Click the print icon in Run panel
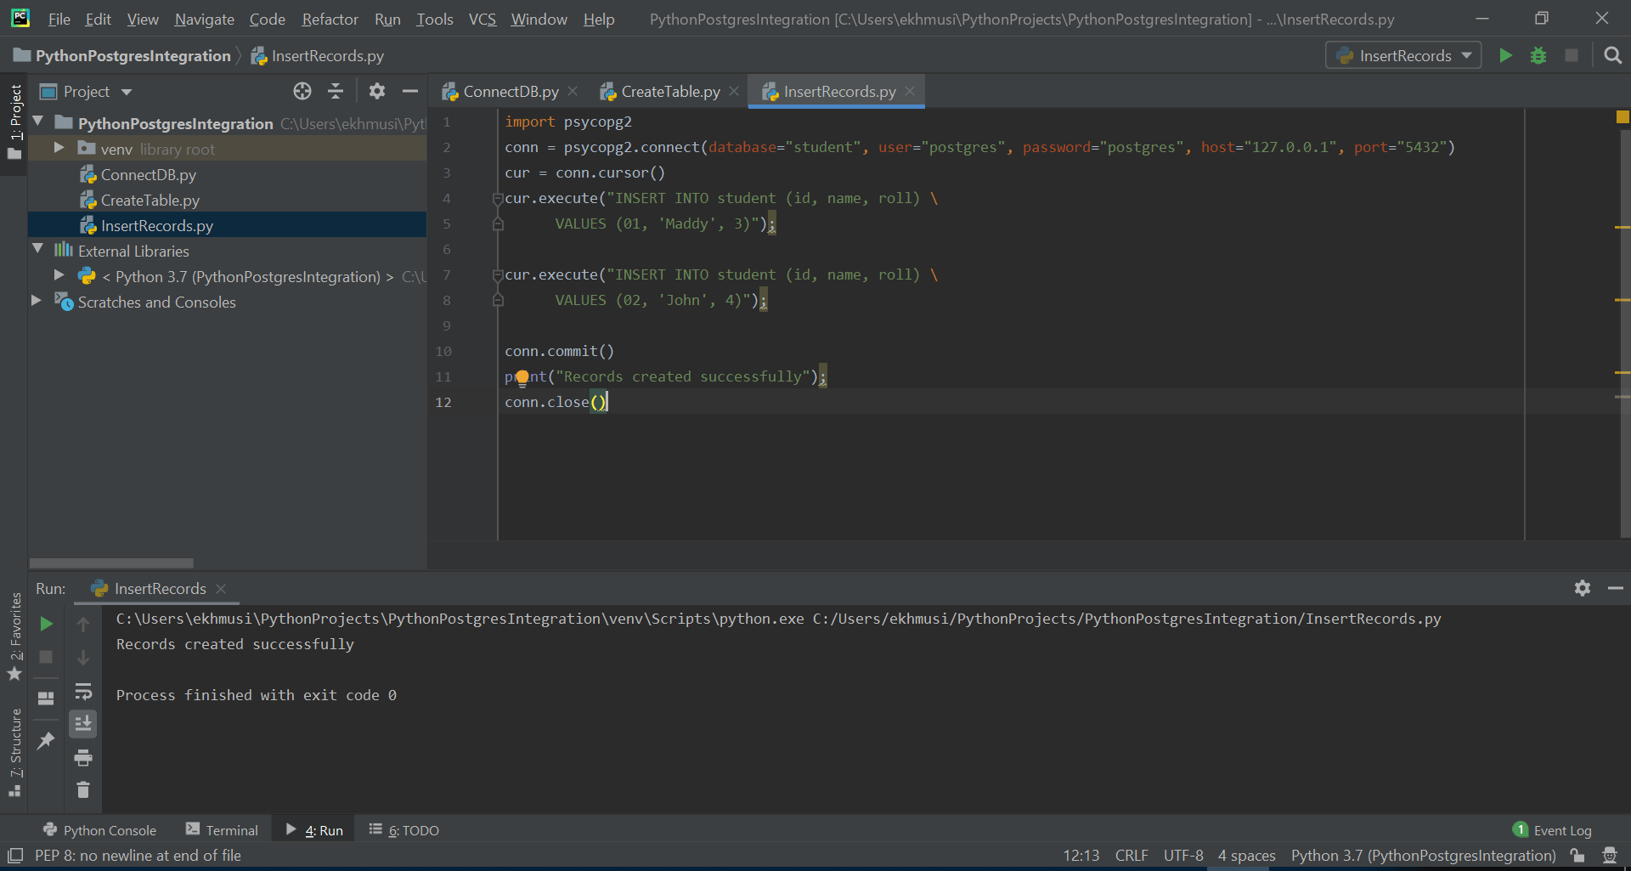1631x871 pixels. [x=83, y=757]
